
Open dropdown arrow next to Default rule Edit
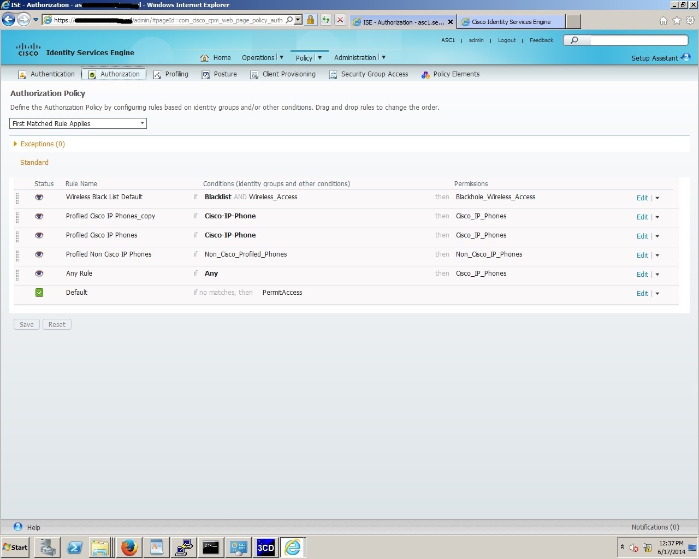[x=657, y=294]
